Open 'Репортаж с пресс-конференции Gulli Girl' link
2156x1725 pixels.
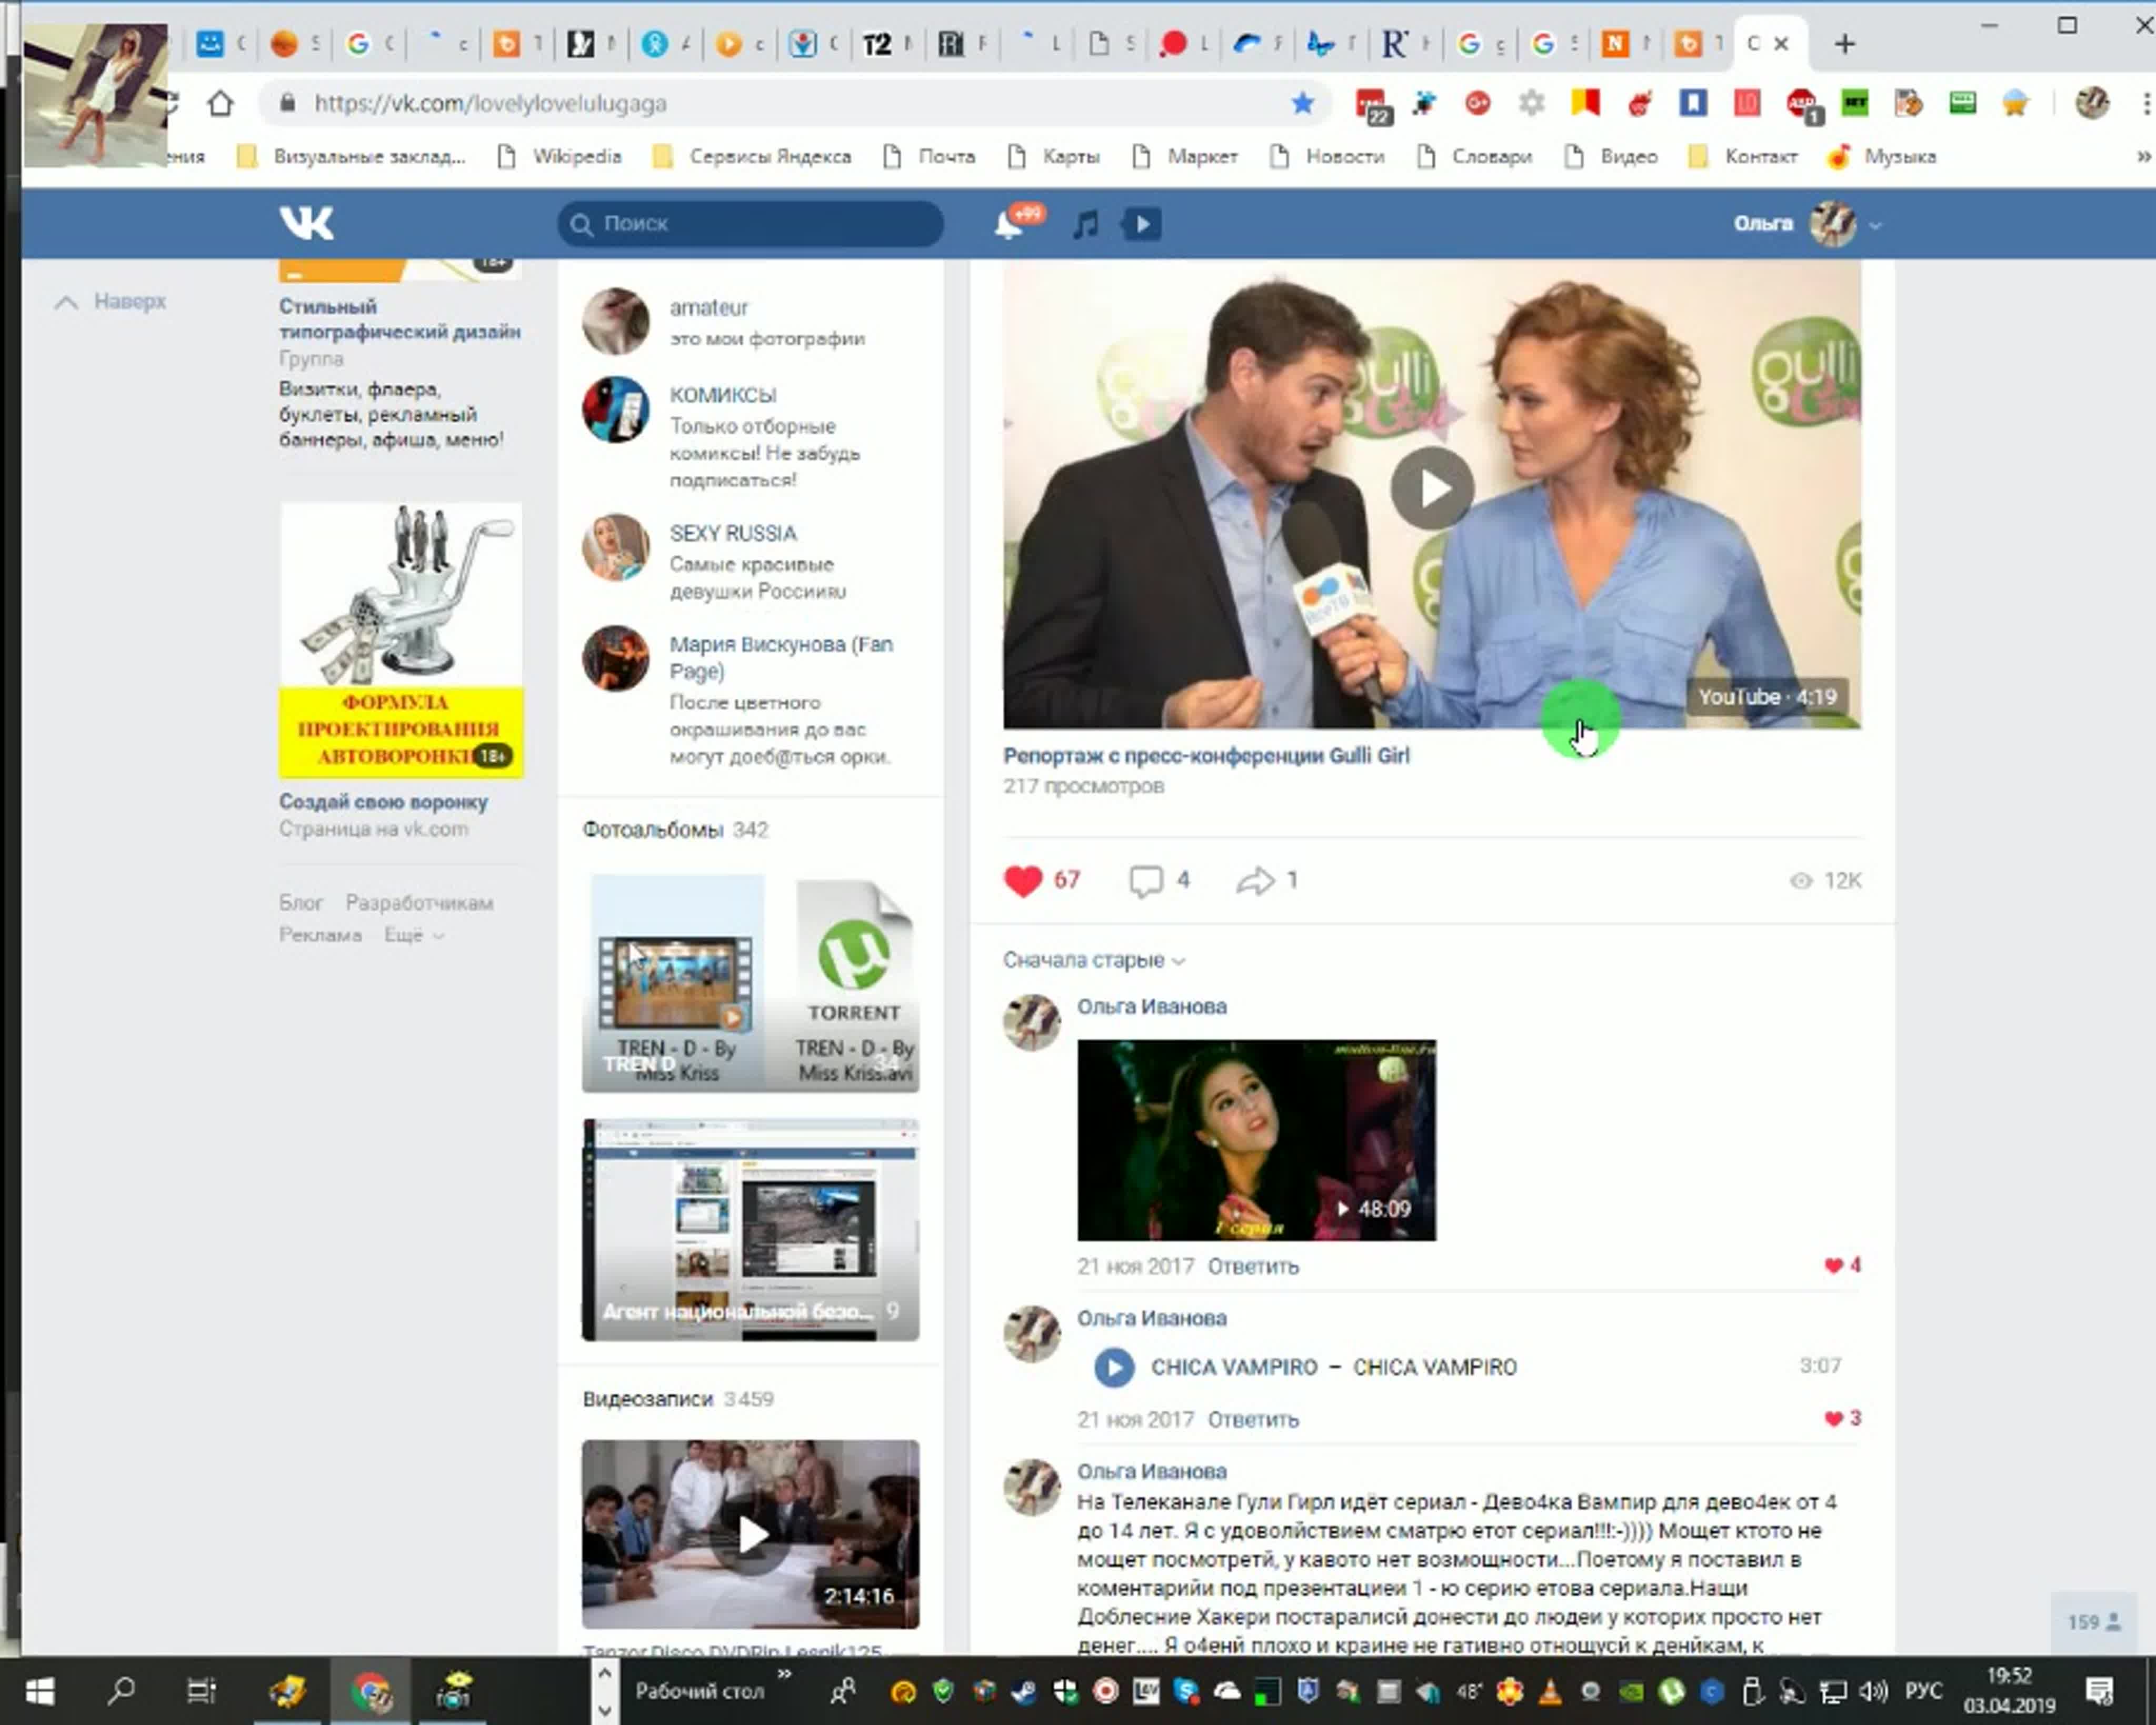[1206, 756]
